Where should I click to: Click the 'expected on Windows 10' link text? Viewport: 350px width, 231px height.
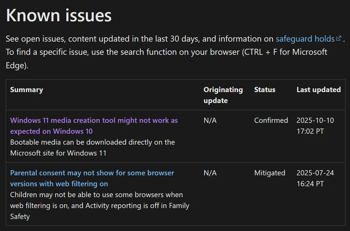[x=51, y=131]
